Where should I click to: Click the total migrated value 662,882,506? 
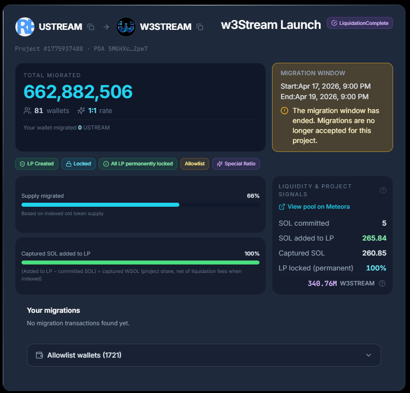coord(78,92)
